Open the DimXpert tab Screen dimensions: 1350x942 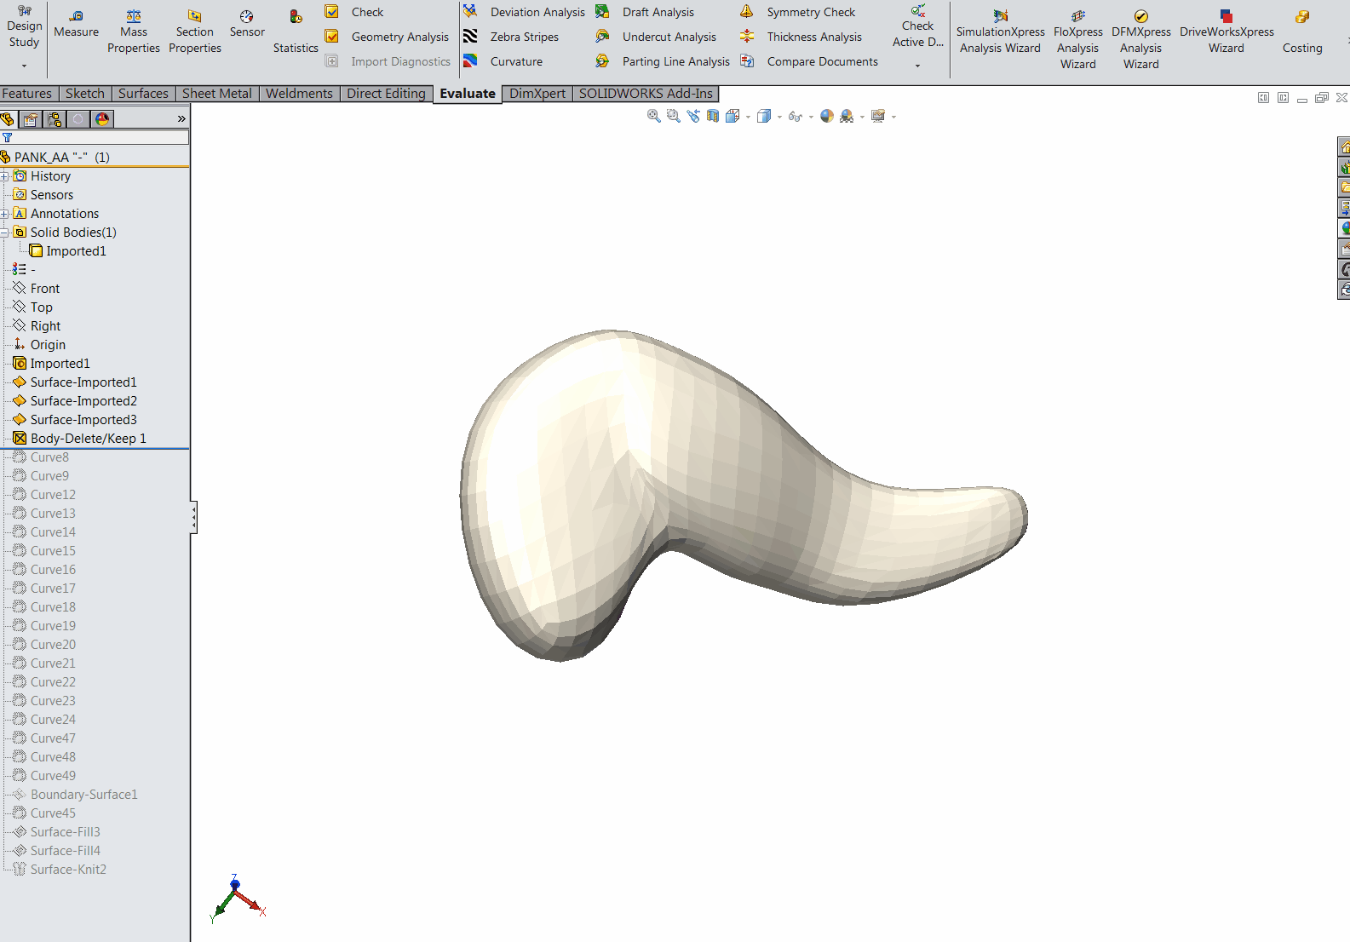point(537,94)
